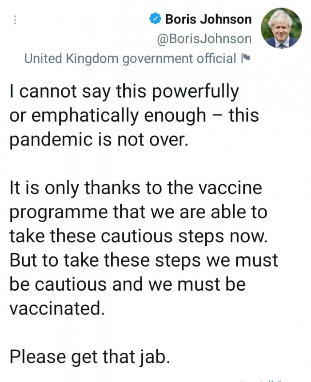
Task: Click the blue verified badge icon
Action: (x=155, y=19)
